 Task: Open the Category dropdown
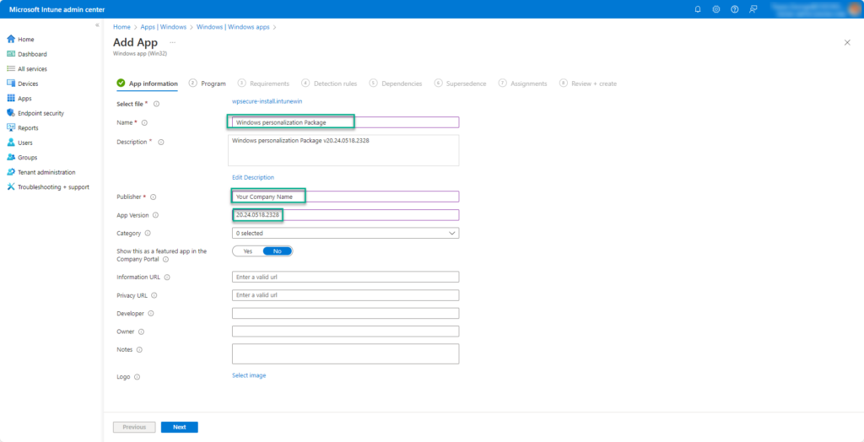coord(345,233)
